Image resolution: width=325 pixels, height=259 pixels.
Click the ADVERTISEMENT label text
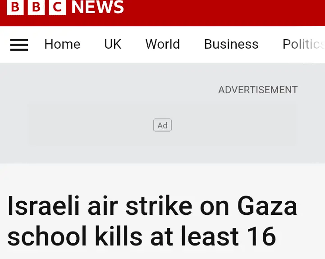[258, 90]
